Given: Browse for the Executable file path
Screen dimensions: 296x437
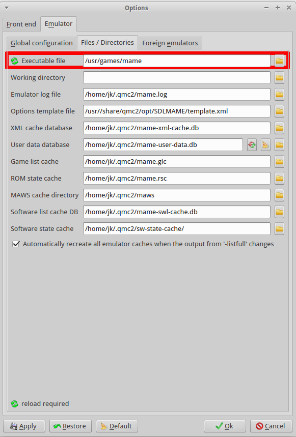Looking at the screenshot, I should pyautogui.click(x=279, y=61).
